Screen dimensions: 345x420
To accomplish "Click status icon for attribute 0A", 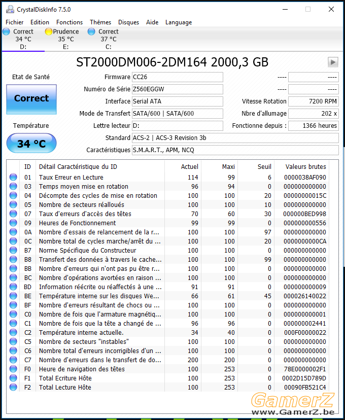I will 13,232.
